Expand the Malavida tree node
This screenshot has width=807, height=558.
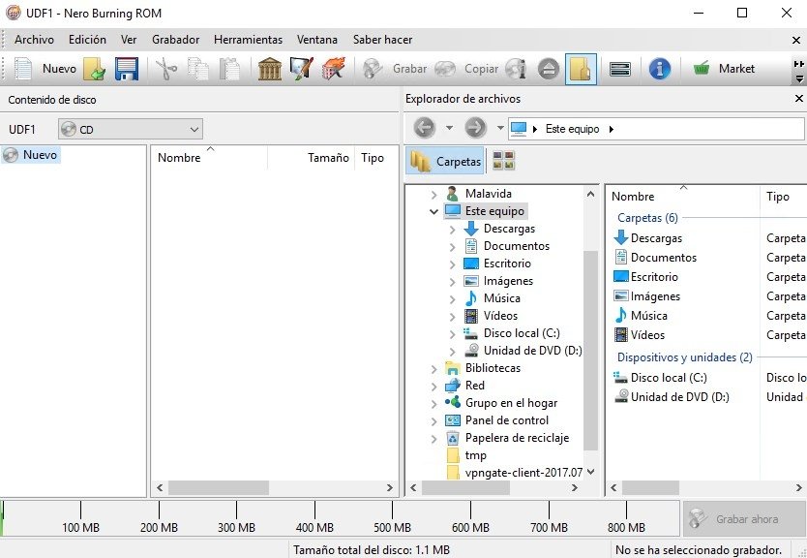pos(433,195)
